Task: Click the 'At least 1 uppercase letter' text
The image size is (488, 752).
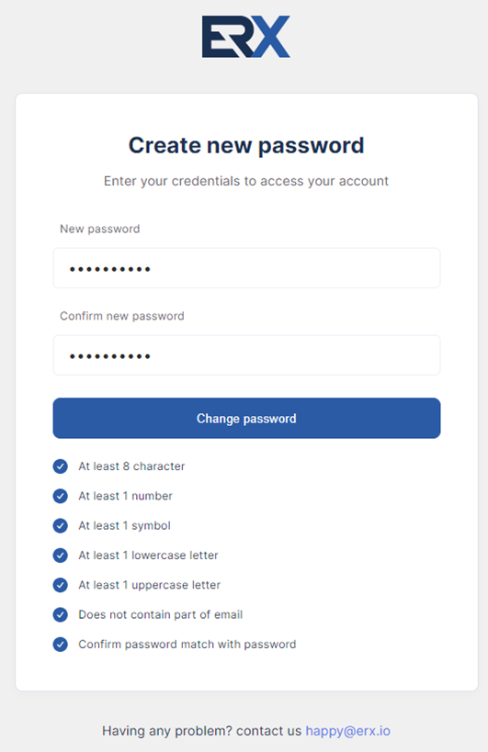Action: point(150,585)
